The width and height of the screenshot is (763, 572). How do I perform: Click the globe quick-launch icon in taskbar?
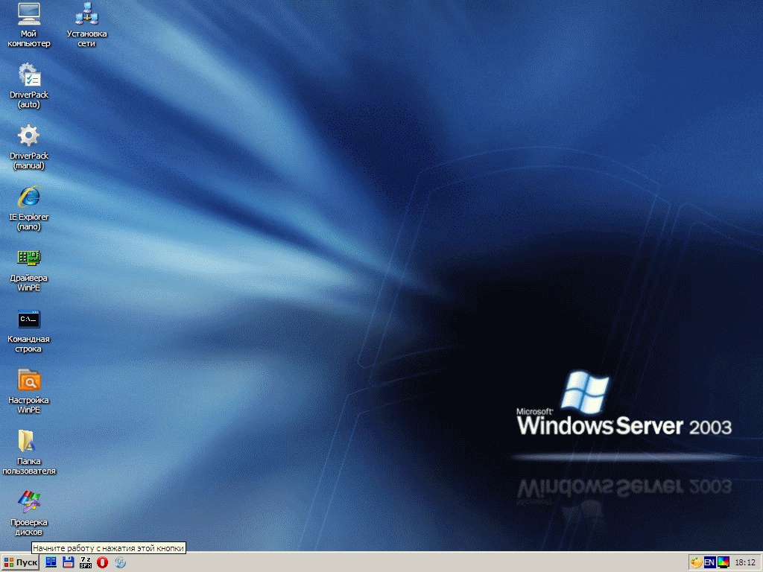(120, 562)
